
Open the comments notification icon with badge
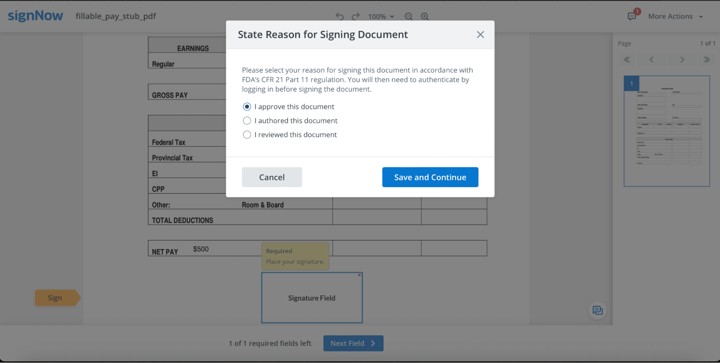632,16
